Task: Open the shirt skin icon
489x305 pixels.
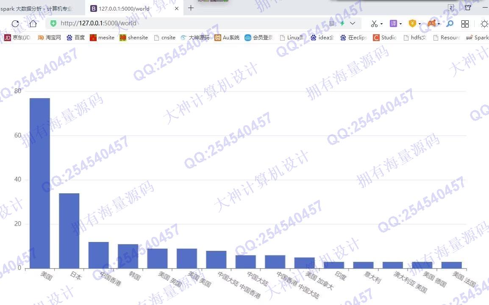Action: 468,8
